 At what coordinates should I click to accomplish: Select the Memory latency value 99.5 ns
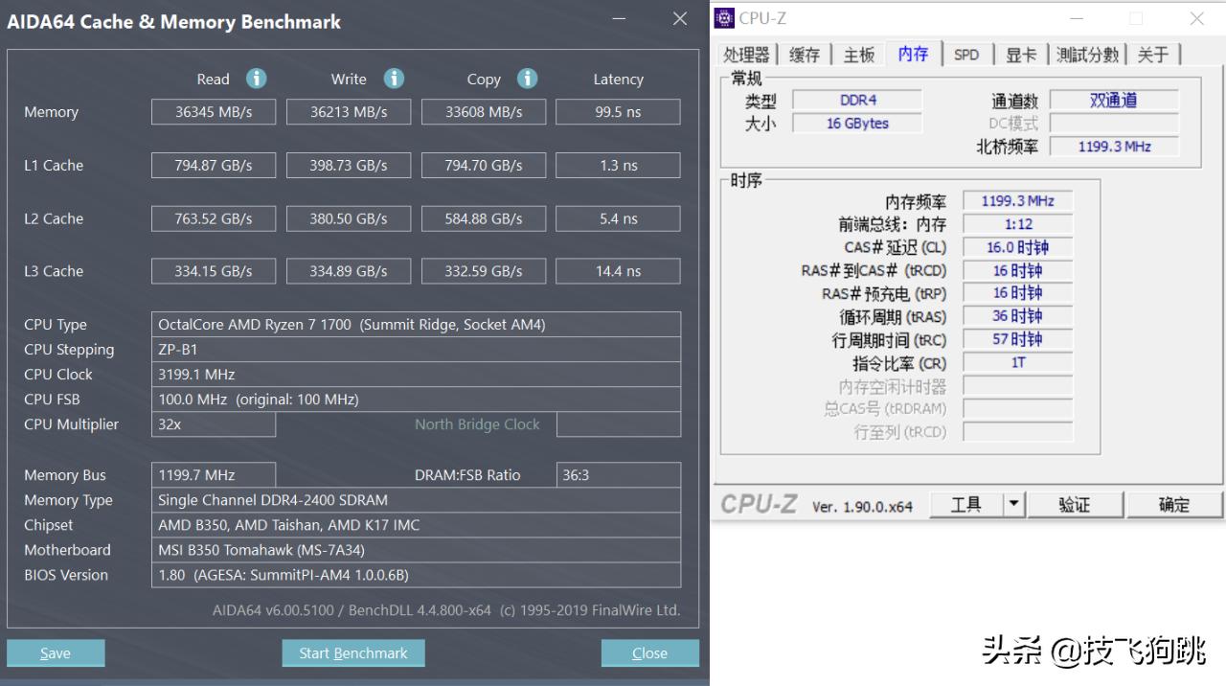(618, 111)
